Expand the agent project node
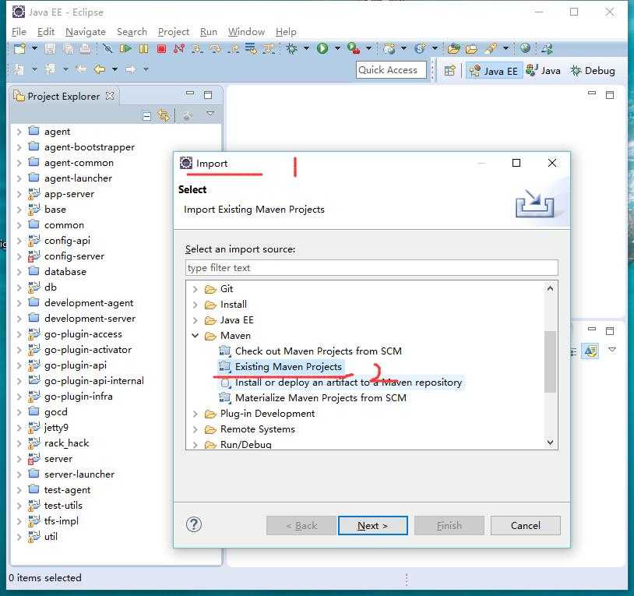This screenshot has height=596, width=634. click(x=19, y=132)
